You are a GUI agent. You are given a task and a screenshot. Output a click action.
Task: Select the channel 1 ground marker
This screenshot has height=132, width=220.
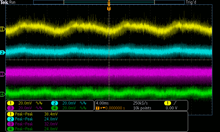pyautogui.click(x=2, y=29)
